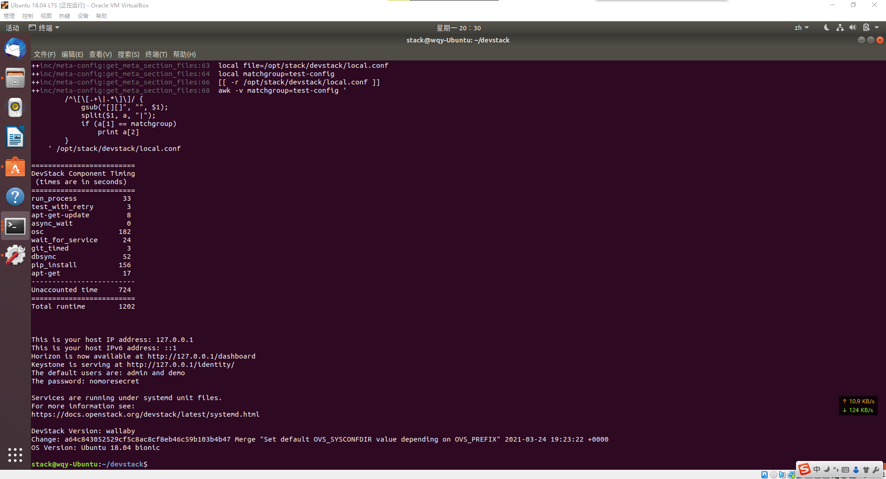Show all applications grid
886x479 pixels.
point(15,455)
